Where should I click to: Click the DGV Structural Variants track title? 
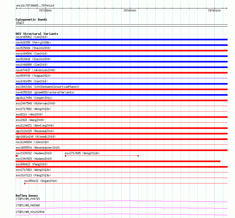tap(37, 34)
